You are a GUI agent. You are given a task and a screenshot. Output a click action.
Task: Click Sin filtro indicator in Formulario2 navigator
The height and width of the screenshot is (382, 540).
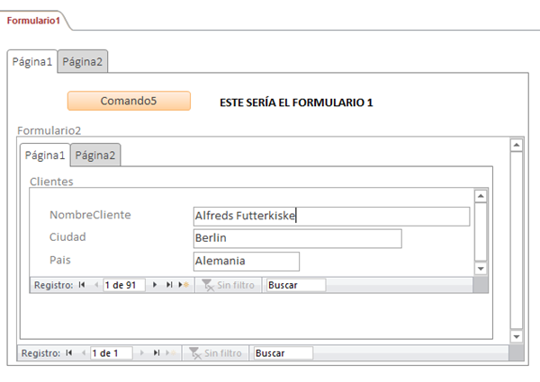216,353
